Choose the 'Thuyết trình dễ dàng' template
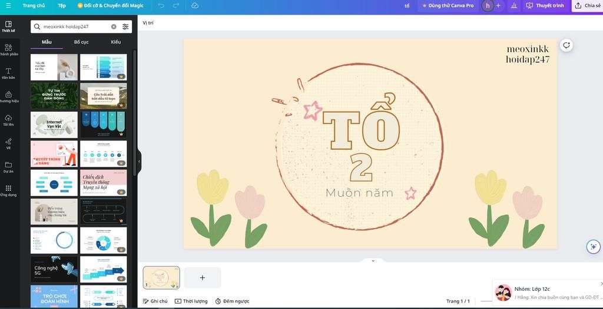The image size is (603, 309). [x=54, y=153]
